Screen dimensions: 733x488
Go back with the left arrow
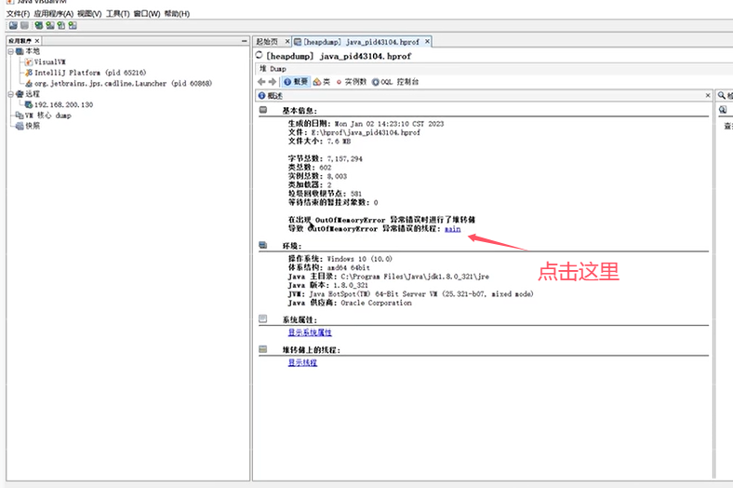tap(261, 82)
